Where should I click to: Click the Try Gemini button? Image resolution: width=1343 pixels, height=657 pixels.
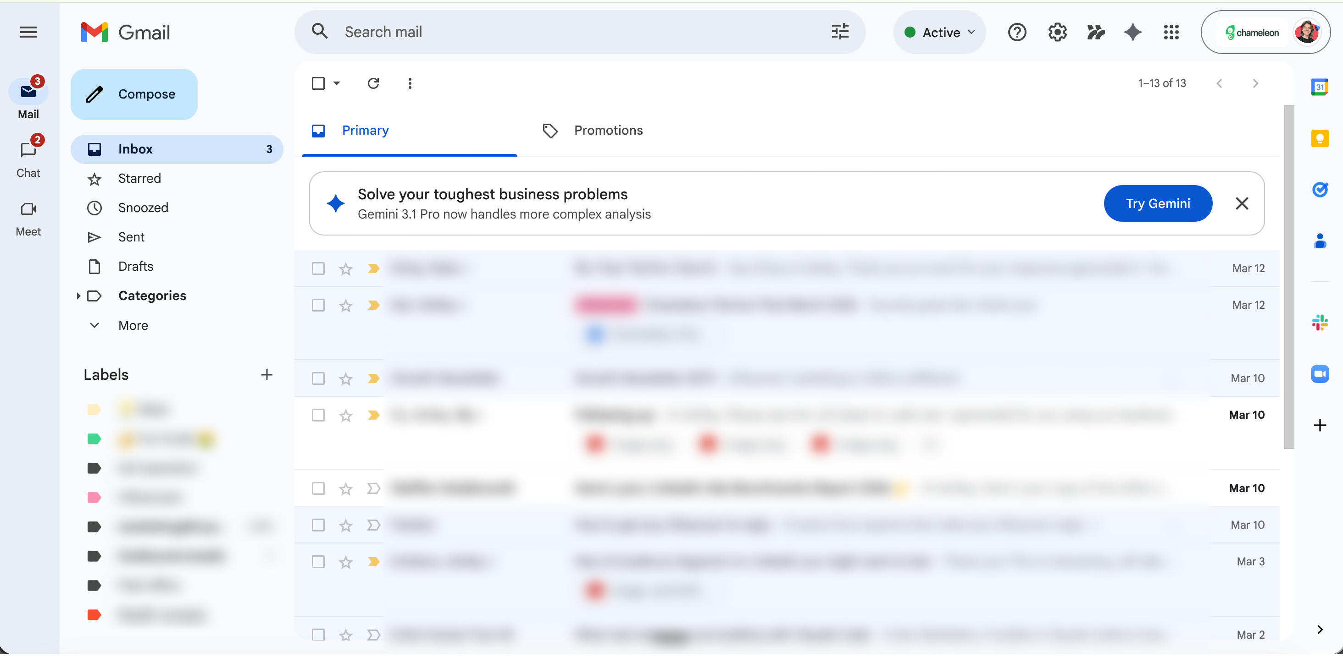[x=1158, y=203]
